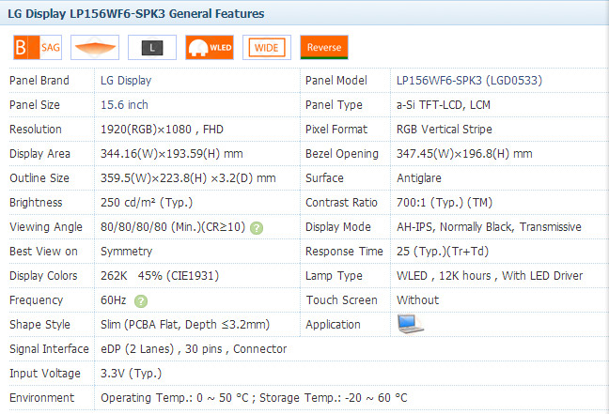Click the Shape Style label
Screen dimensions: 609x414
click(39, 325)
